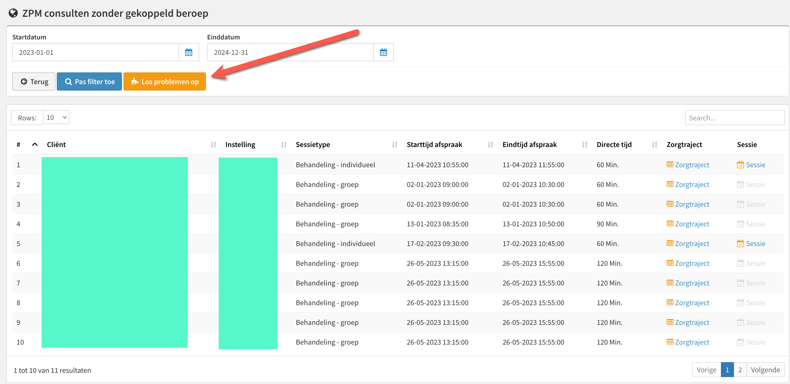Image resolution: width=790 pixels, height=384 pixels.
Task: Click the globe icon beside page title
Action: click(13, 13)
